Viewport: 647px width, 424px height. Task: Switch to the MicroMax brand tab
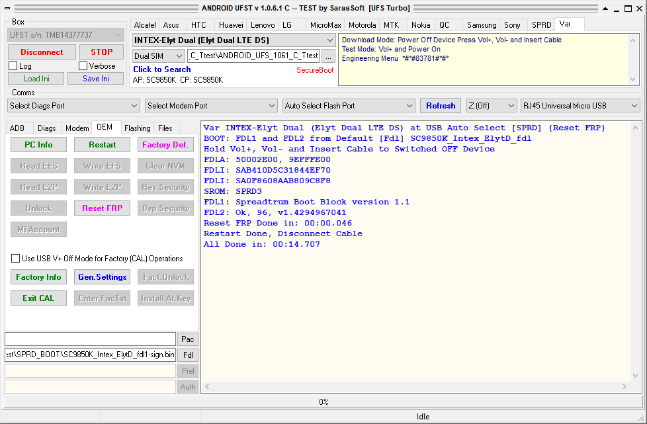(325, 25)
